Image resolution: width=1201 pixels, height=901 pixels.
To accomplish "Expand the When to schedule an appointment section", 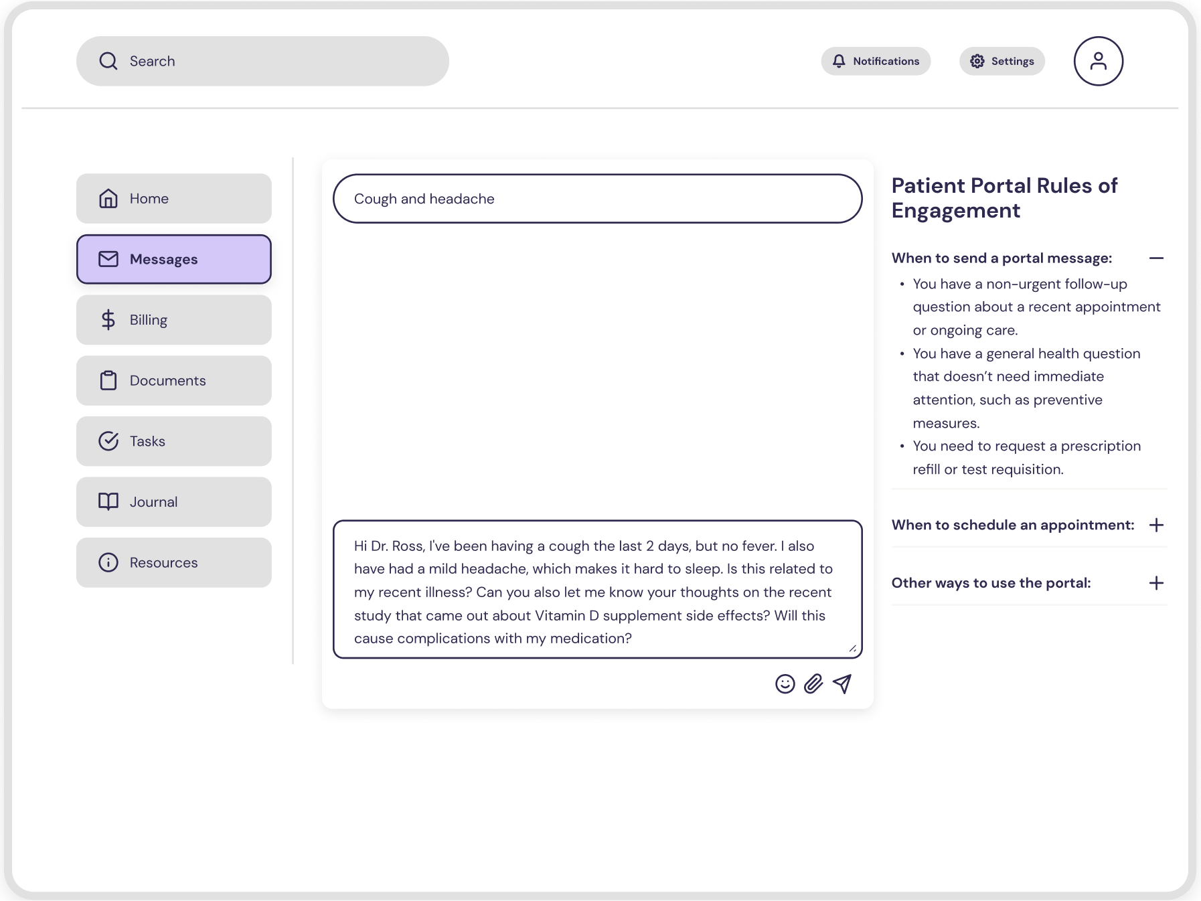I will coord(1157,525).
